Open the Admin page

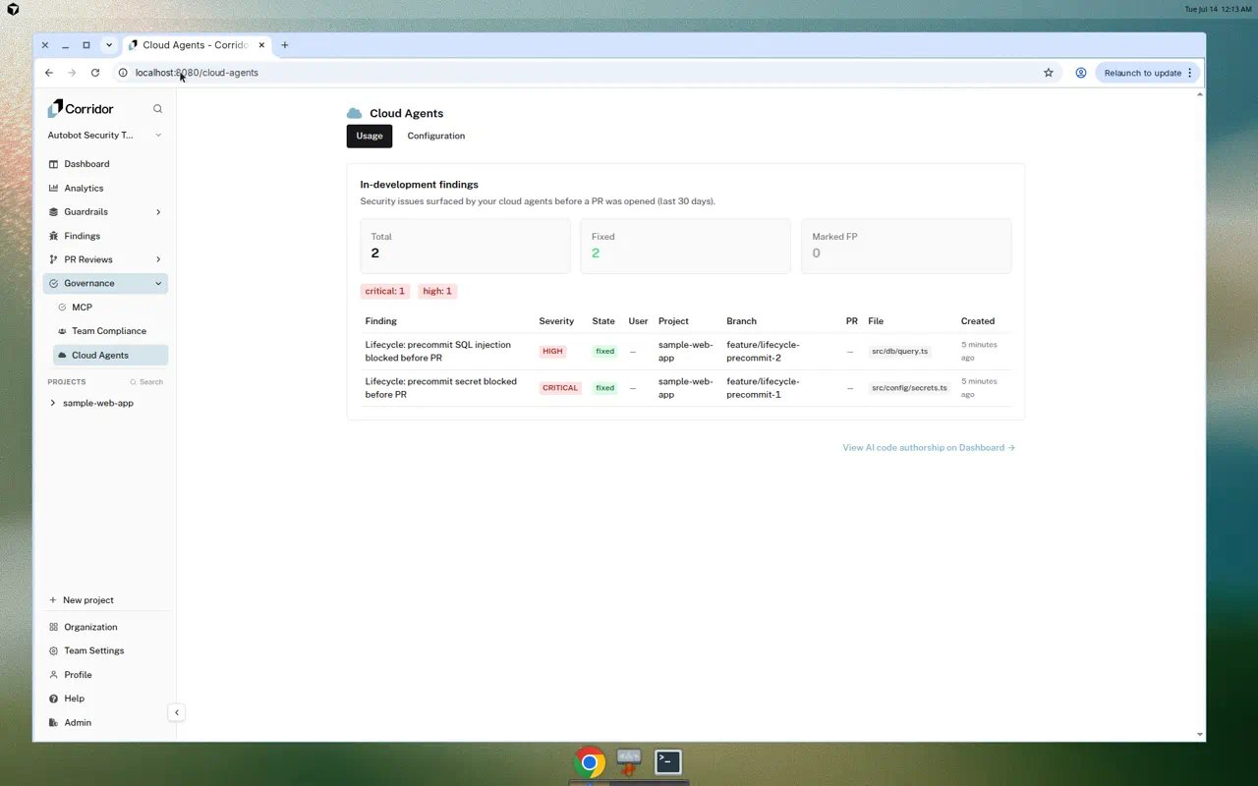tap(105, 722)
